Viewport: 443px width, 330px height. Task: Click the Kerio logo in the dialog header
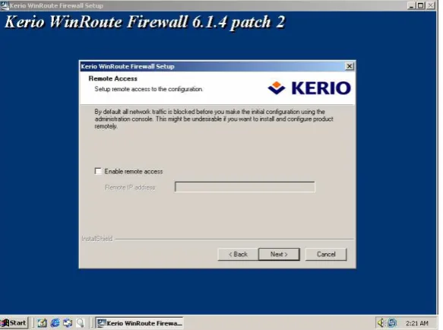[x=309, y=88]
